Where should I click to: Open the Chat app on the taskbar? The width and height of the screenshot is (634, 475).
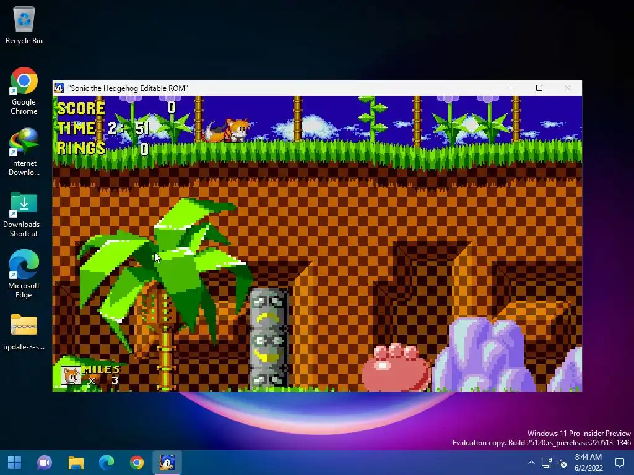tap(45, 463)
